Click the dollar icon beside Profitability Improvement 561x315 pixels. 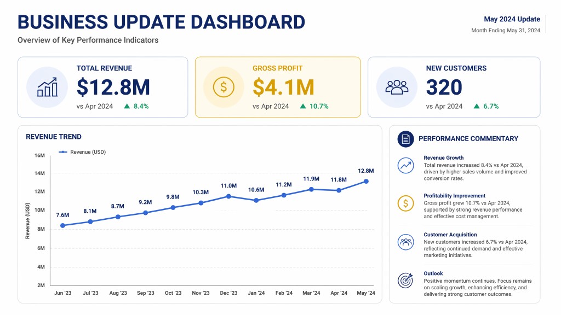pyautogui.click(x=406, y=203)
